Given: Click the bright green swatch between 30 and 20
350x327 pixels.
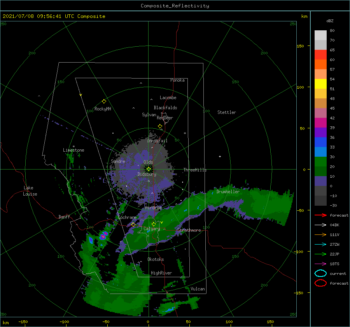Looking at the screenshot, I should coord(320,161).
